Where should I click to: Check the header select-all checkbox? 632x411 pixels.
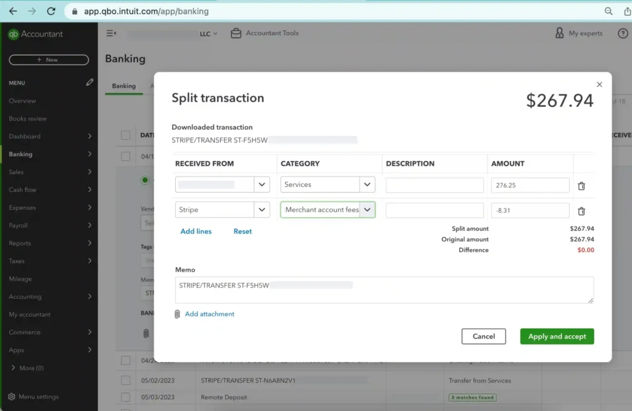pyautogui.click(x=126, y=135)
